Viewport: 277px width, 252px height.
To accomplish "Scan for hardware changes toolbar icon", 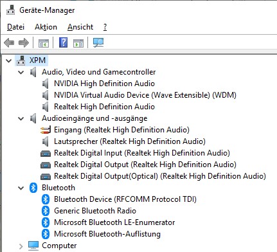I will (98, 42).
